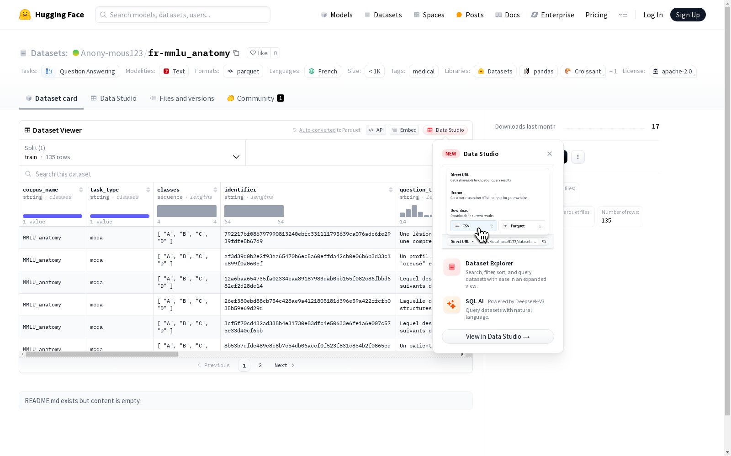Select the Dataset card tab
The width and height of the screenshot is (731, 456).
tap(51, 98)
